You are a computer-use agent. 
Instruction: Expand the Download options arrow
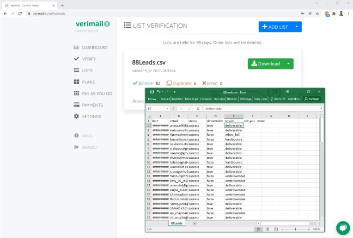[x=288, y=63]
